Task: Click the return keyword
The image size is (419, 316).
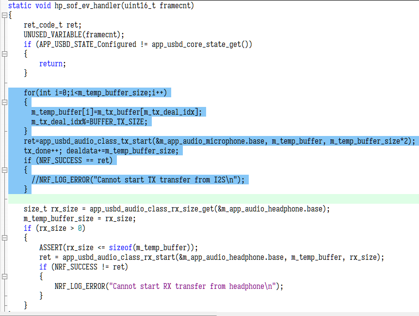Action: click(x=51, y=63)
